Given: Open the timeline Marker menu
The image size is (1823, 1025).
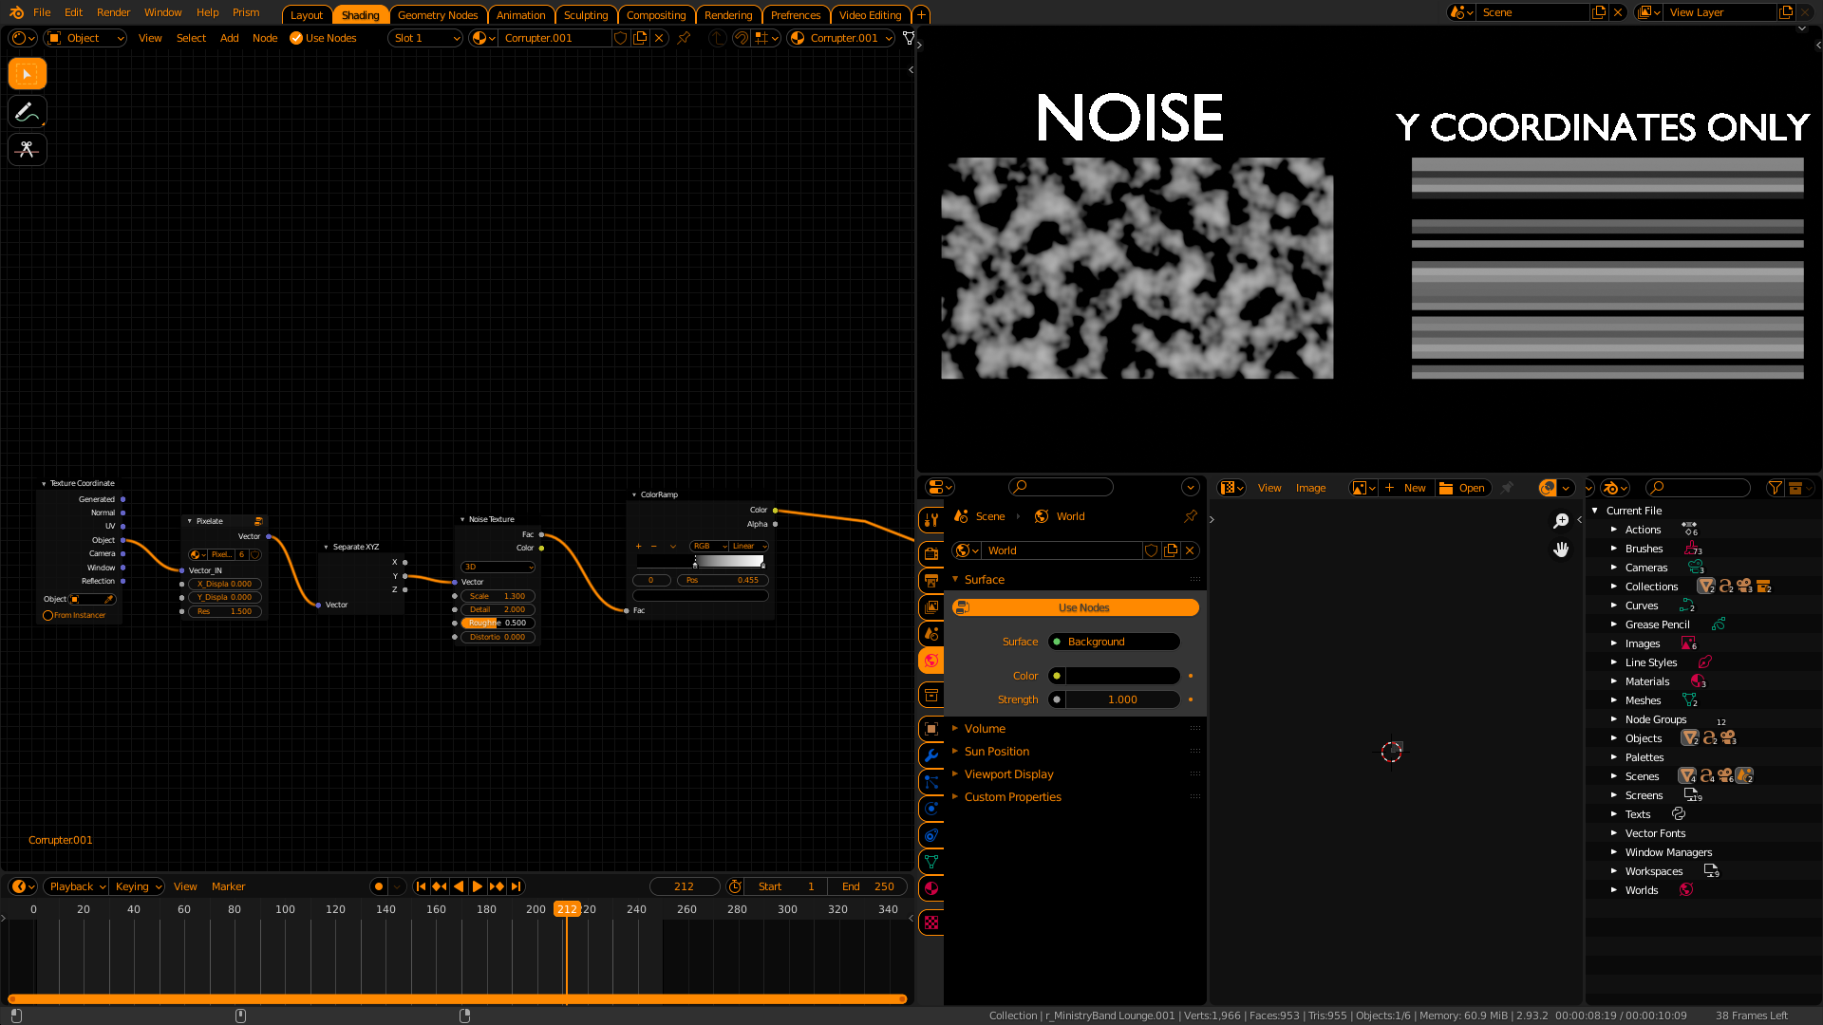Looking at the screenshot, I should coord(228,886).
